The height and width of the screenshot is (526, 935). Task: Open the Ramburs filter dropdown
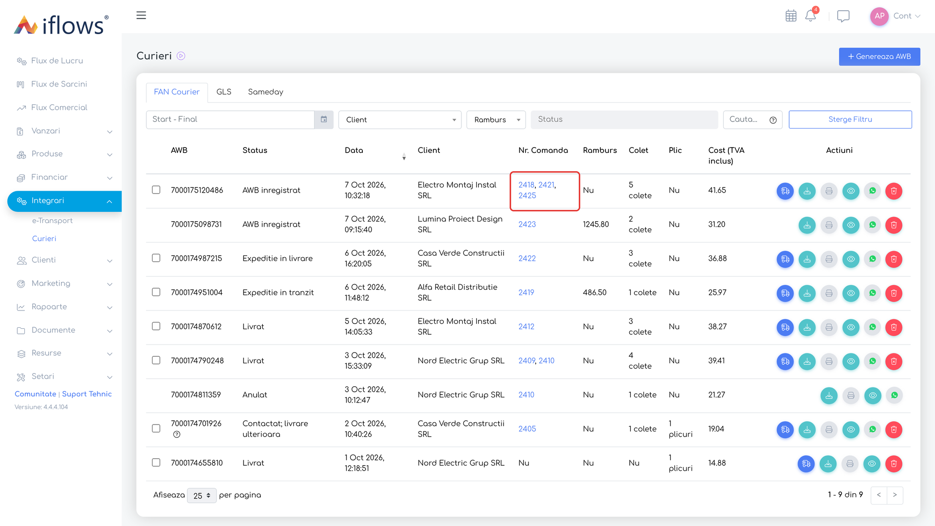pos(496,120)
